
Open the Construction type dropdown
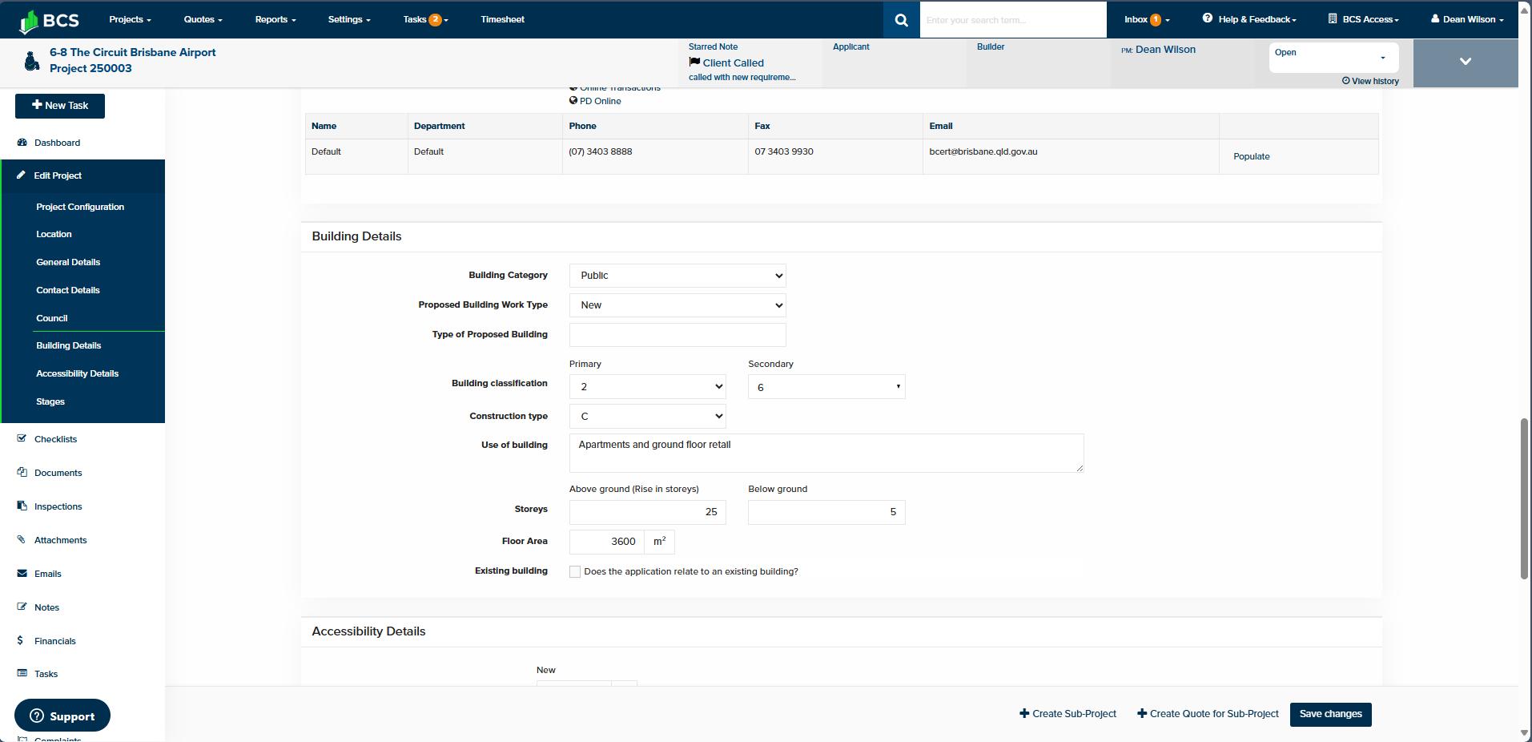(647, 417)
